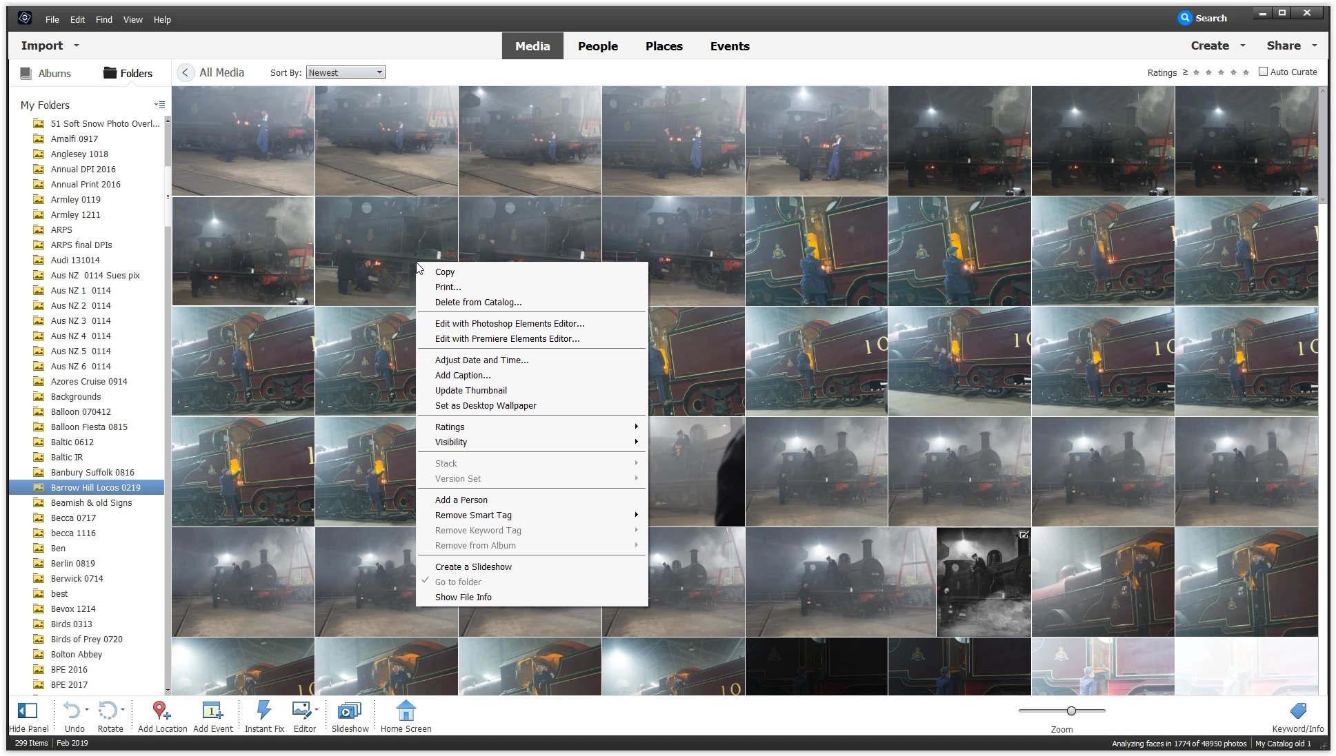The width and height of the screenshot is (1336, 756).
Task: Set the rating filter to the fifth star
Action: (x=1246, y=72)
